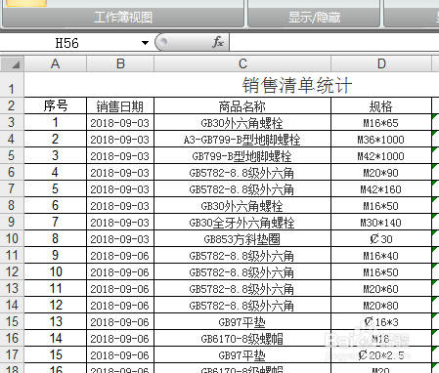
Task: Click the 工作簿视图 ribbon group label
Action: click(x=123, y=17)
